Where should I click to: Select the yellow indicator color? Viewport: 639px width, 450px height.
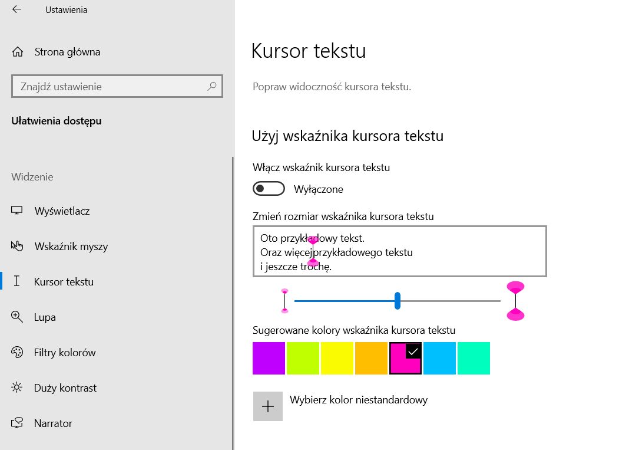click(x=337, y=358)
